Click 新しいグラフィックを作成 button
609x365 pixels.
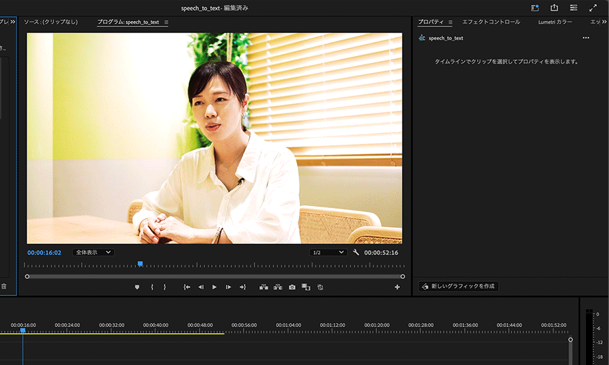[458, 287]
